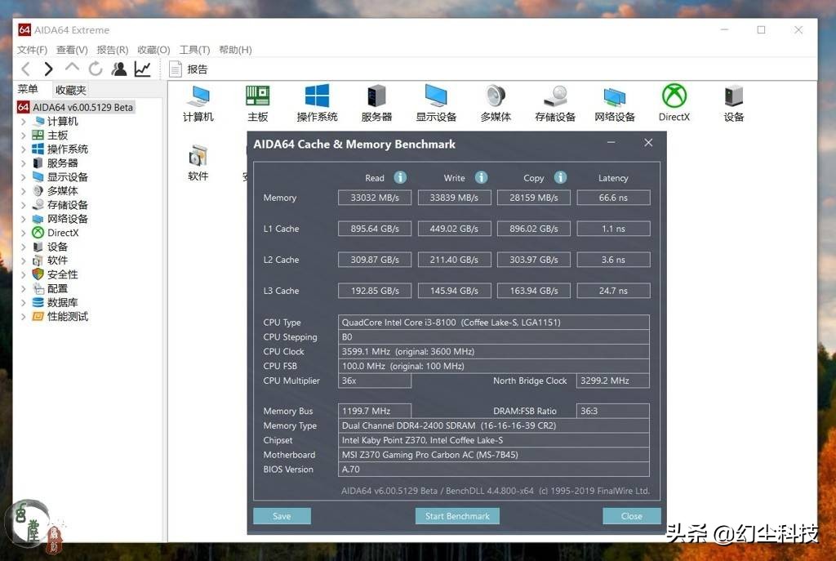The height and width of the screenshot is (561, 836).
Task: Switch to the 菜单 tab
Action: point(28,89)
